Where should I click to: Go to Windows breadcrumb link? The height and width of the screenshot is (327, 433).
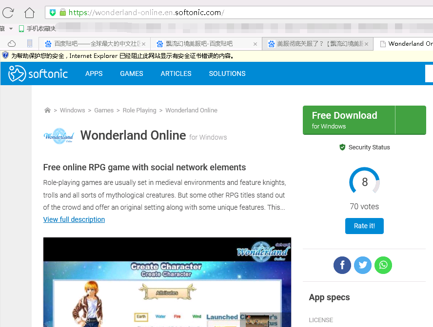[x=72, y=110]
